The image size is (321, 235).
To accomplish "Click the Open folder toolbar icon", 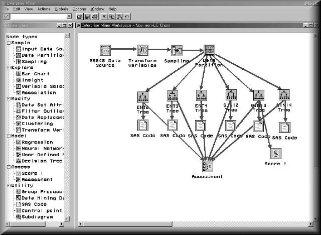I will point(80,17).
